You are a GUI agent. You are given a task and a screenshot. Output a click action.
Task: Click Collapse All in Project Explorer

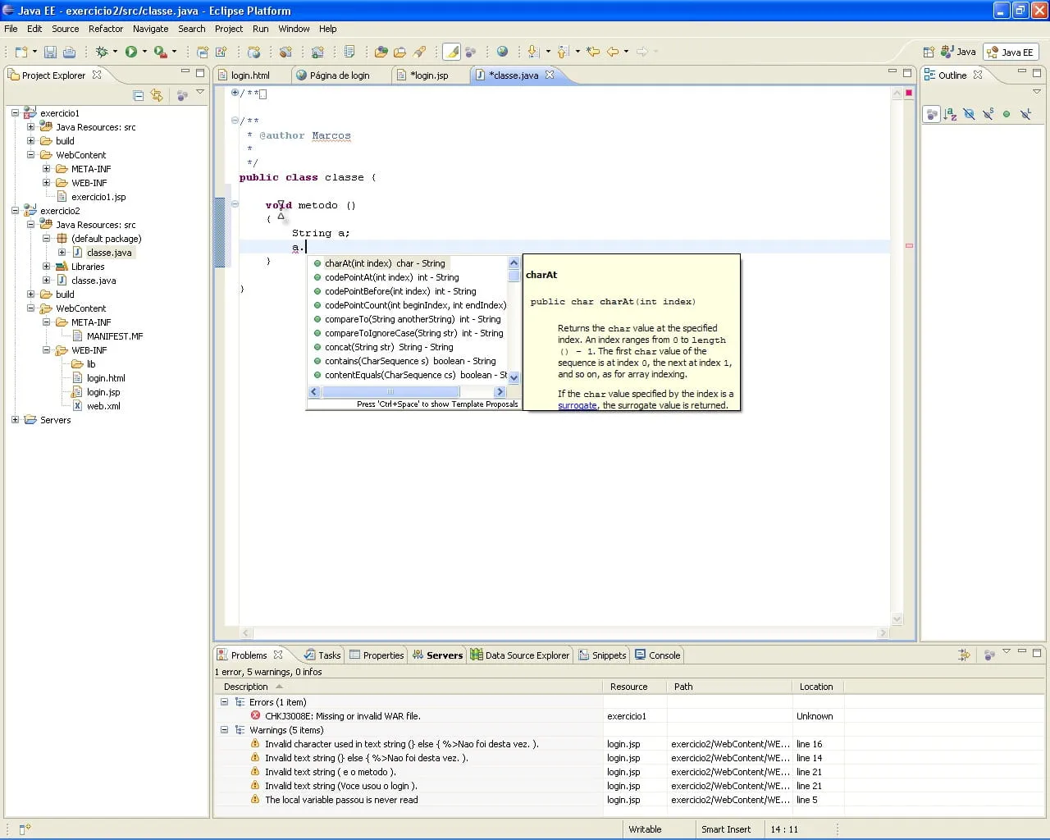pyautogui.click(x=138, y=96)
